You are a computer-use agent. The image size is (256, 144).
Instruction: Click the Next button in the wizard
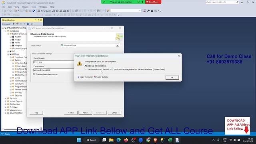[85, 113]
